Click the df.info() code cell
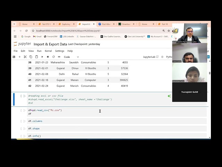 tap(117, 136)
